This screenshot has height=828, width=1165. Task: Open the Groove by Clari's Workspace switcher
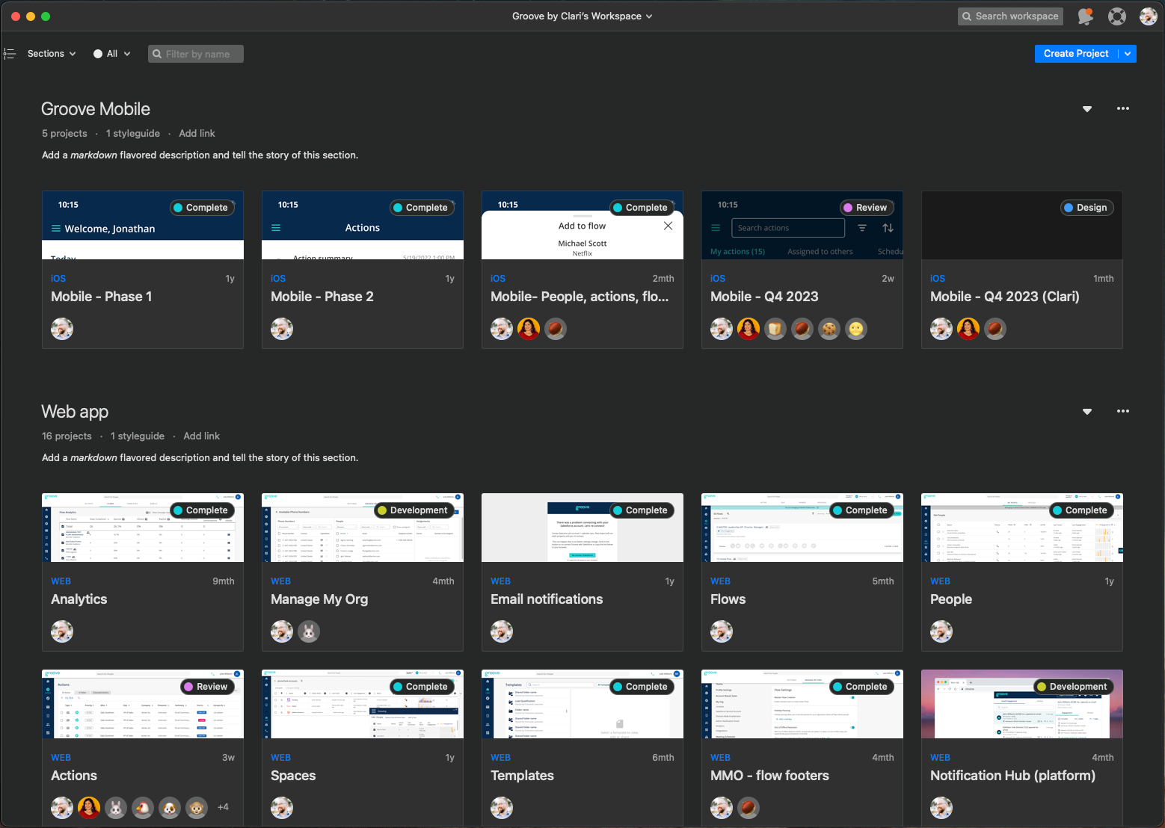coord(582,16)
